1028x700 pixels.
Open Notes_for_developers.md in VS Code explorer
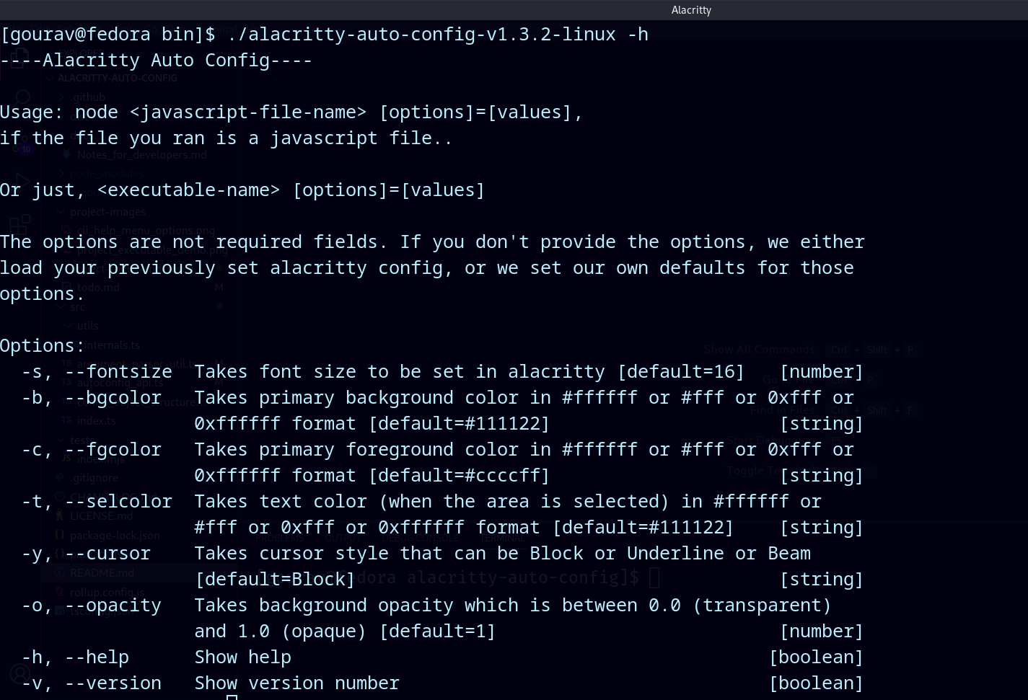[136, 155]
